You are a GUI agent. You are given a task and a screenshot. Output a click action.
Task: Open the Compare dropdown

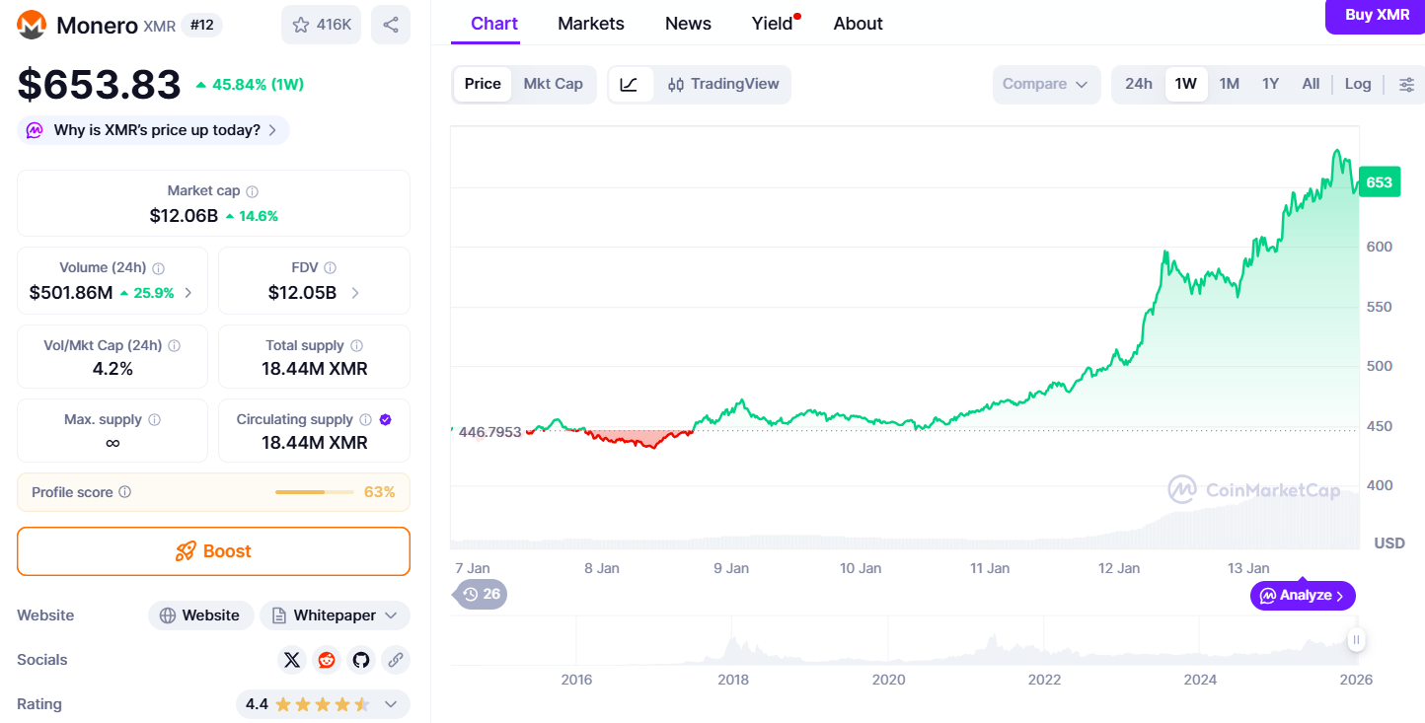(1045, 84)
